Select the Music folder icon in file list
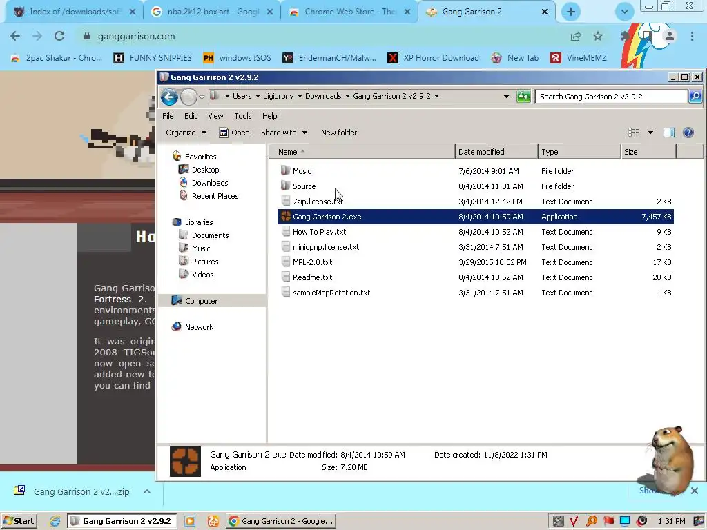 [x=285, y=170]
